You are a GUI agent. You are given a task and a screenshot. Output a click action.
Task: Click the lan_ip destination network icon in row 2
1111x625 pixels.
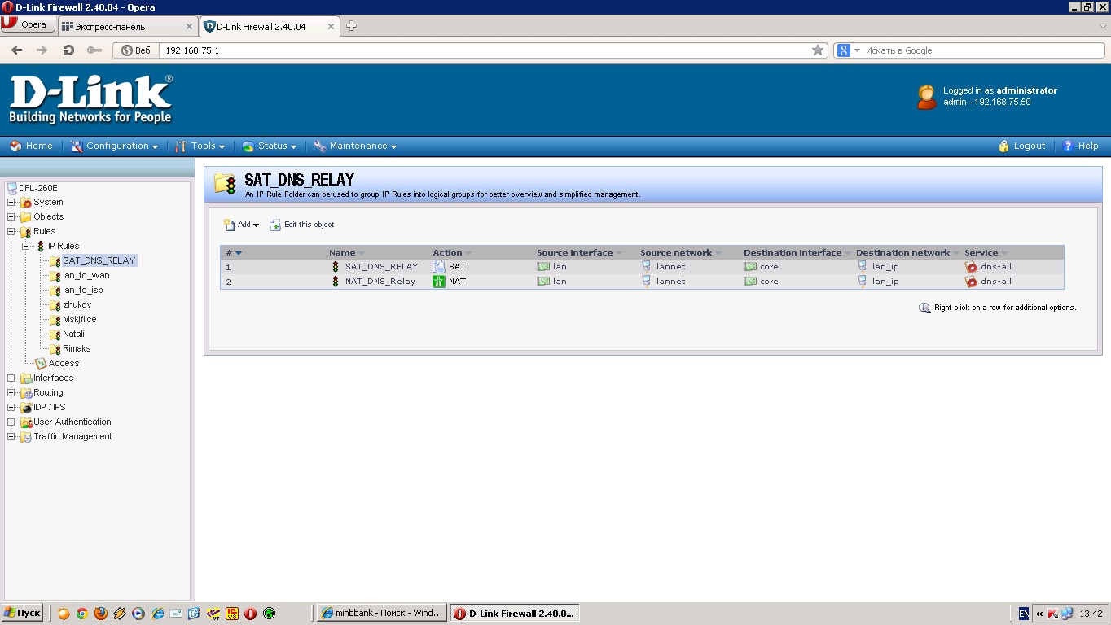863,282
